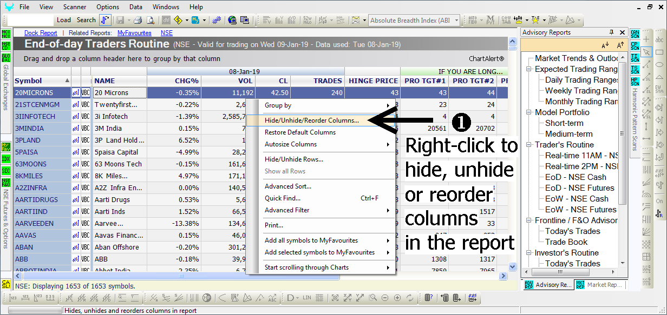The height and width of the screenshot is (315, 667).
Task: Toggle the highlighted music-note toolbar button
Action: (x=106, y=20)
